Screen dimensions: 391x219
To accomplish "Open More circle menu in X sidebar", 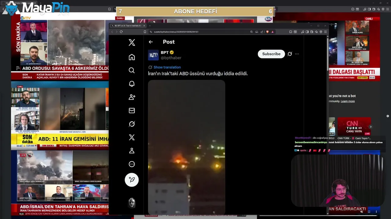I will click(x=132, y=164).
